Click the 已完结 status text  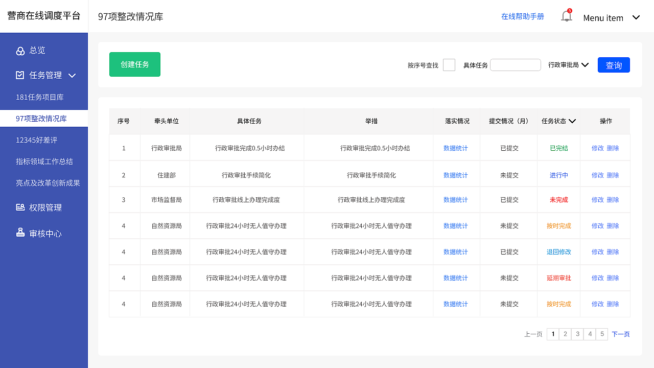559,148
